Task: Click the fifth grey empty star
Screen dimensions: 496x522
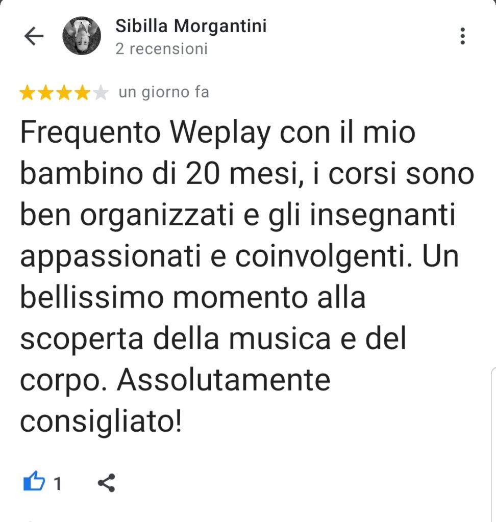Action: [100, 93]
